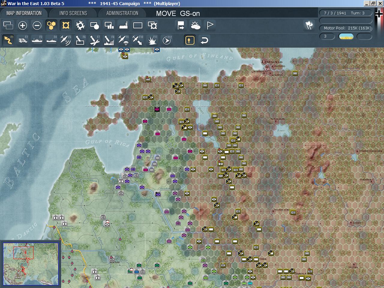The height and width of the screenshot is (288, 384).
Task: Select Amphibious transport mode (F4)
Action: (51, 40)
